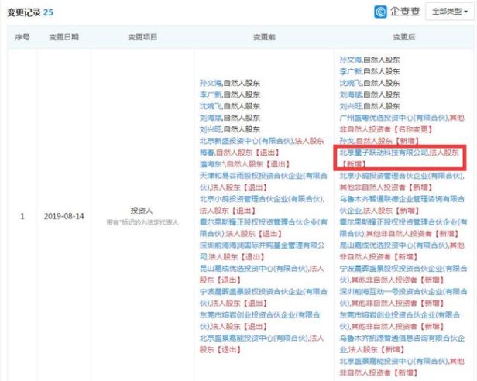Open 霍尔果斯锋正股权投资管理合伙企业 link in 变更后 column
The width and height of the screenshot is (477, 381).
(x=403, y=228)
